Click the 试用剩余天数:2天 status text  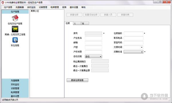(x=10, y=100)
